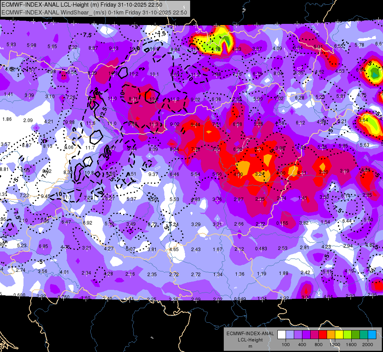Viewport: 383px width, 352px height.
Task: Click the 100 tick label in legend
Action: click(x=286, y=345)
